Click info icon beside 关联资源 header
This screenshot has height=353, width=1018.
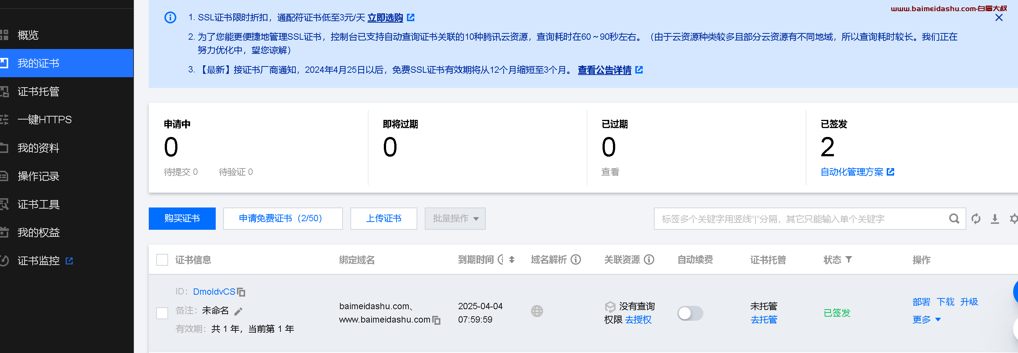[649, 259]
